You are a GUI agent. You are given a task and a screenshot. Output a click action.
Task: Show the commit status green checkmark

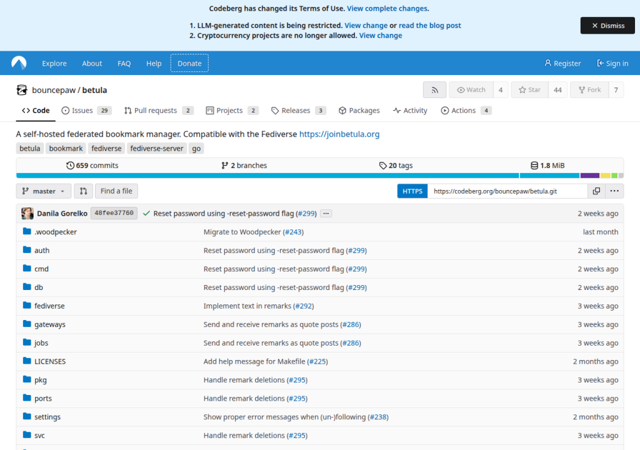[x=146, y=213]
